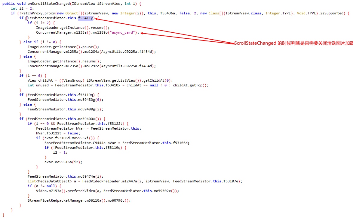Open the mo59516a method reference
This screenshot has width=353, height=219.
pyautogui.click(x=63, y=162)
